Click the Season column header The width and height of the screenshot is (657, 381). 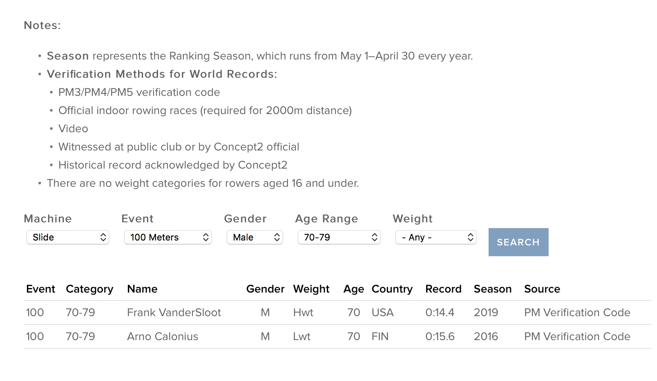[x=493, y=289]
